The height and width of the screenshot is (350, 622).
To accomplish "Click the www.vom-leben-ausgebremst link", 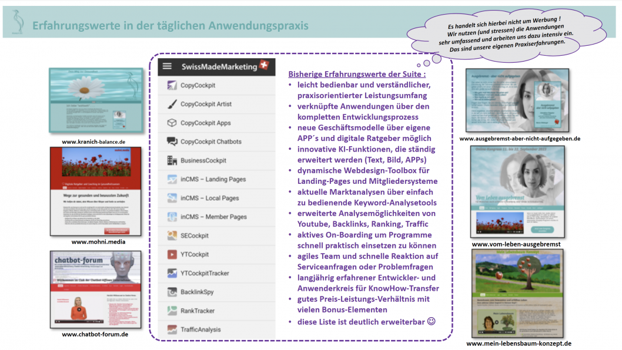I will coord(516,244).
